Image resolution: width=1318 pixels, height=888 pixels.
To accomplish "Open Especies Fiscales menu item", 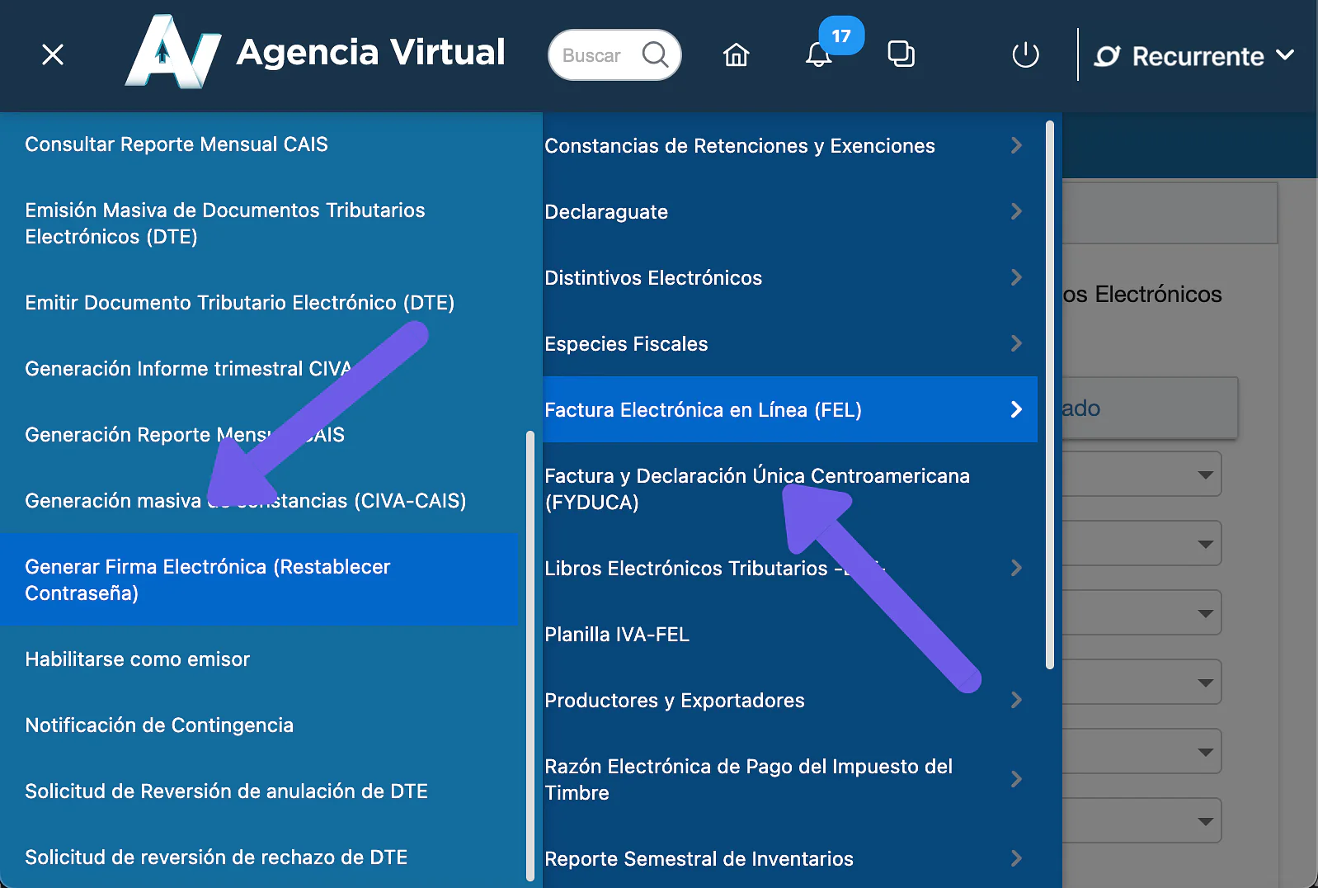I will [x=626, y=344].
